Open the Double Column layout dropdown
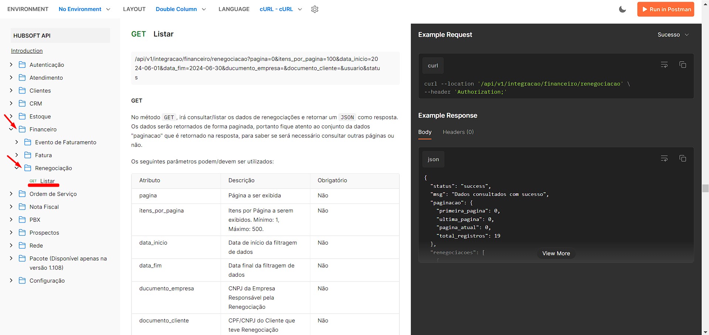 tap(181, 9)
